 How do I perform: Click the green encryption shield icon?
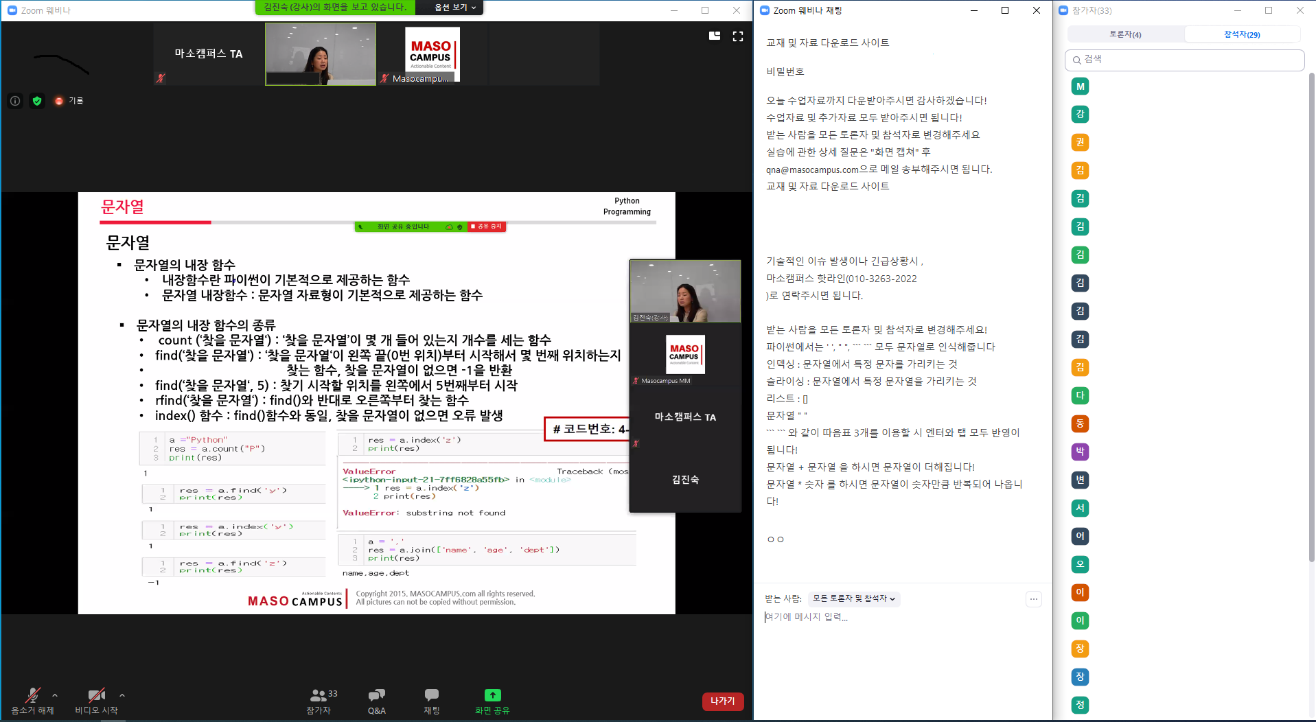coord(37,101)
